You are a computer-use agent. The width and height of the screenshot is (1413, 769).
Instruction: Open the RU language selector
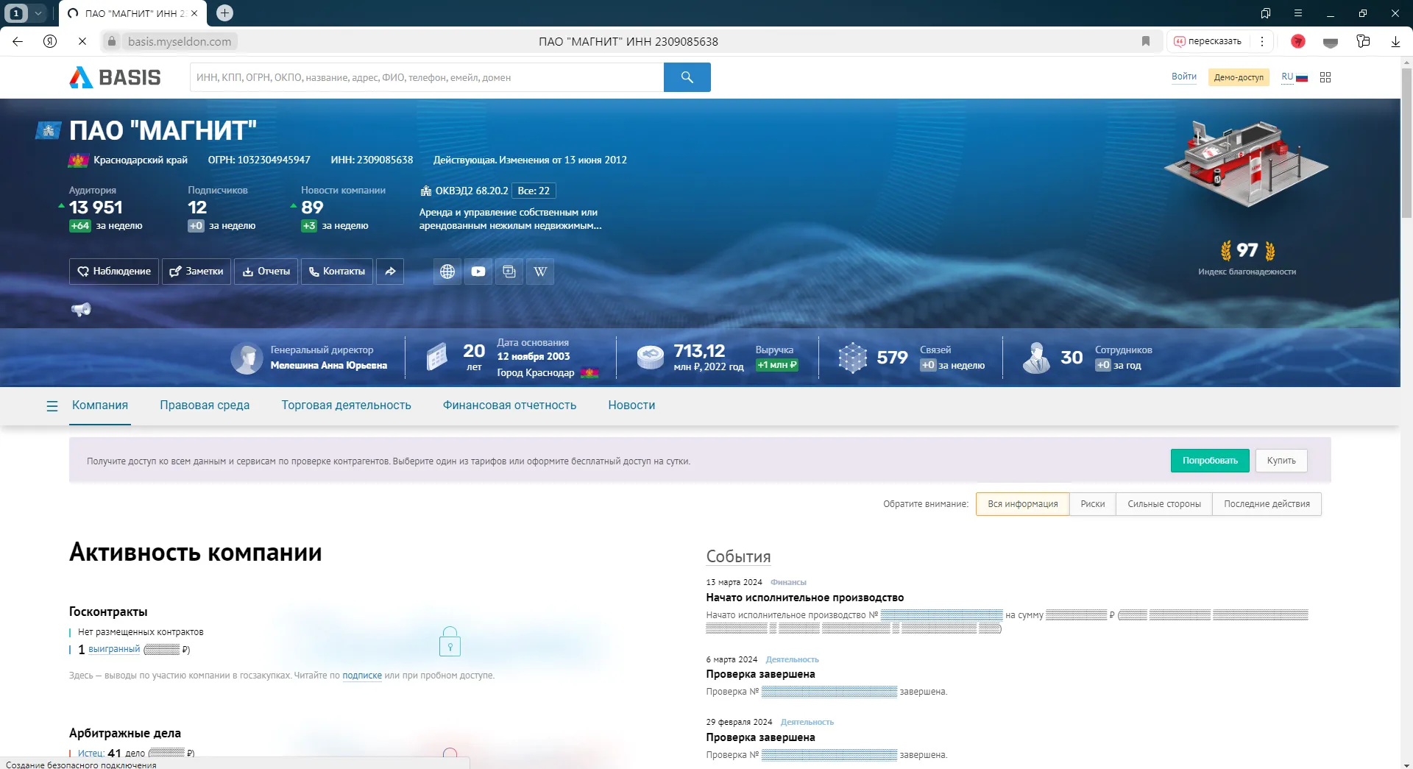(x=1295, y=77)
